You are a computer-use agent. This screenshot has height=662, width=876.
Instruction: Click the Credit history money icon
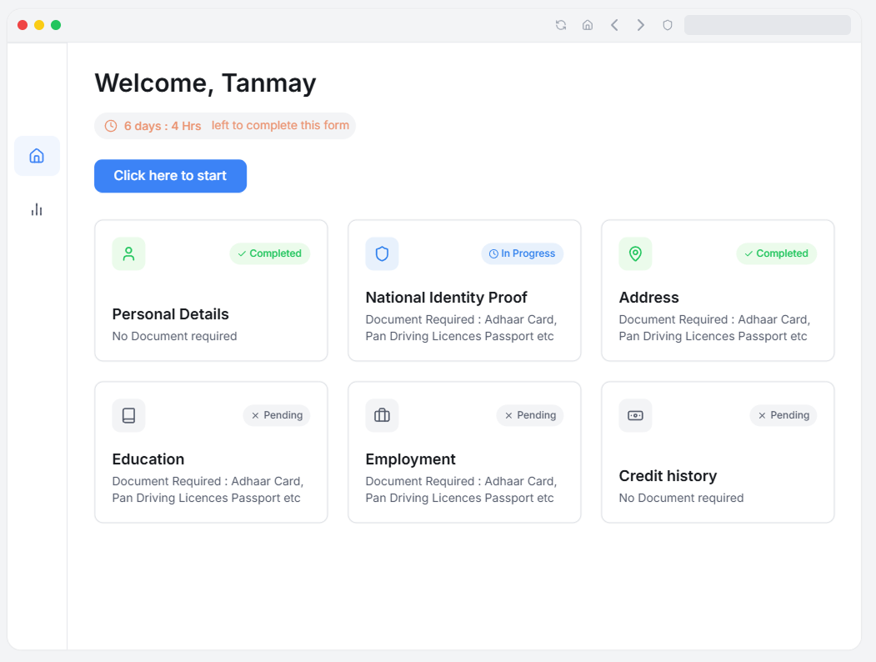coord(635,415)
